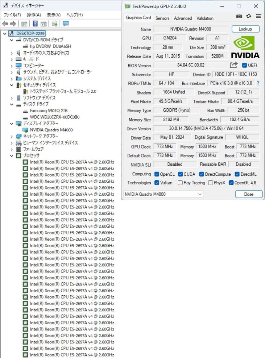Click the GPU Name field
This screenshot has width=265, height=358.
[191, 29]
